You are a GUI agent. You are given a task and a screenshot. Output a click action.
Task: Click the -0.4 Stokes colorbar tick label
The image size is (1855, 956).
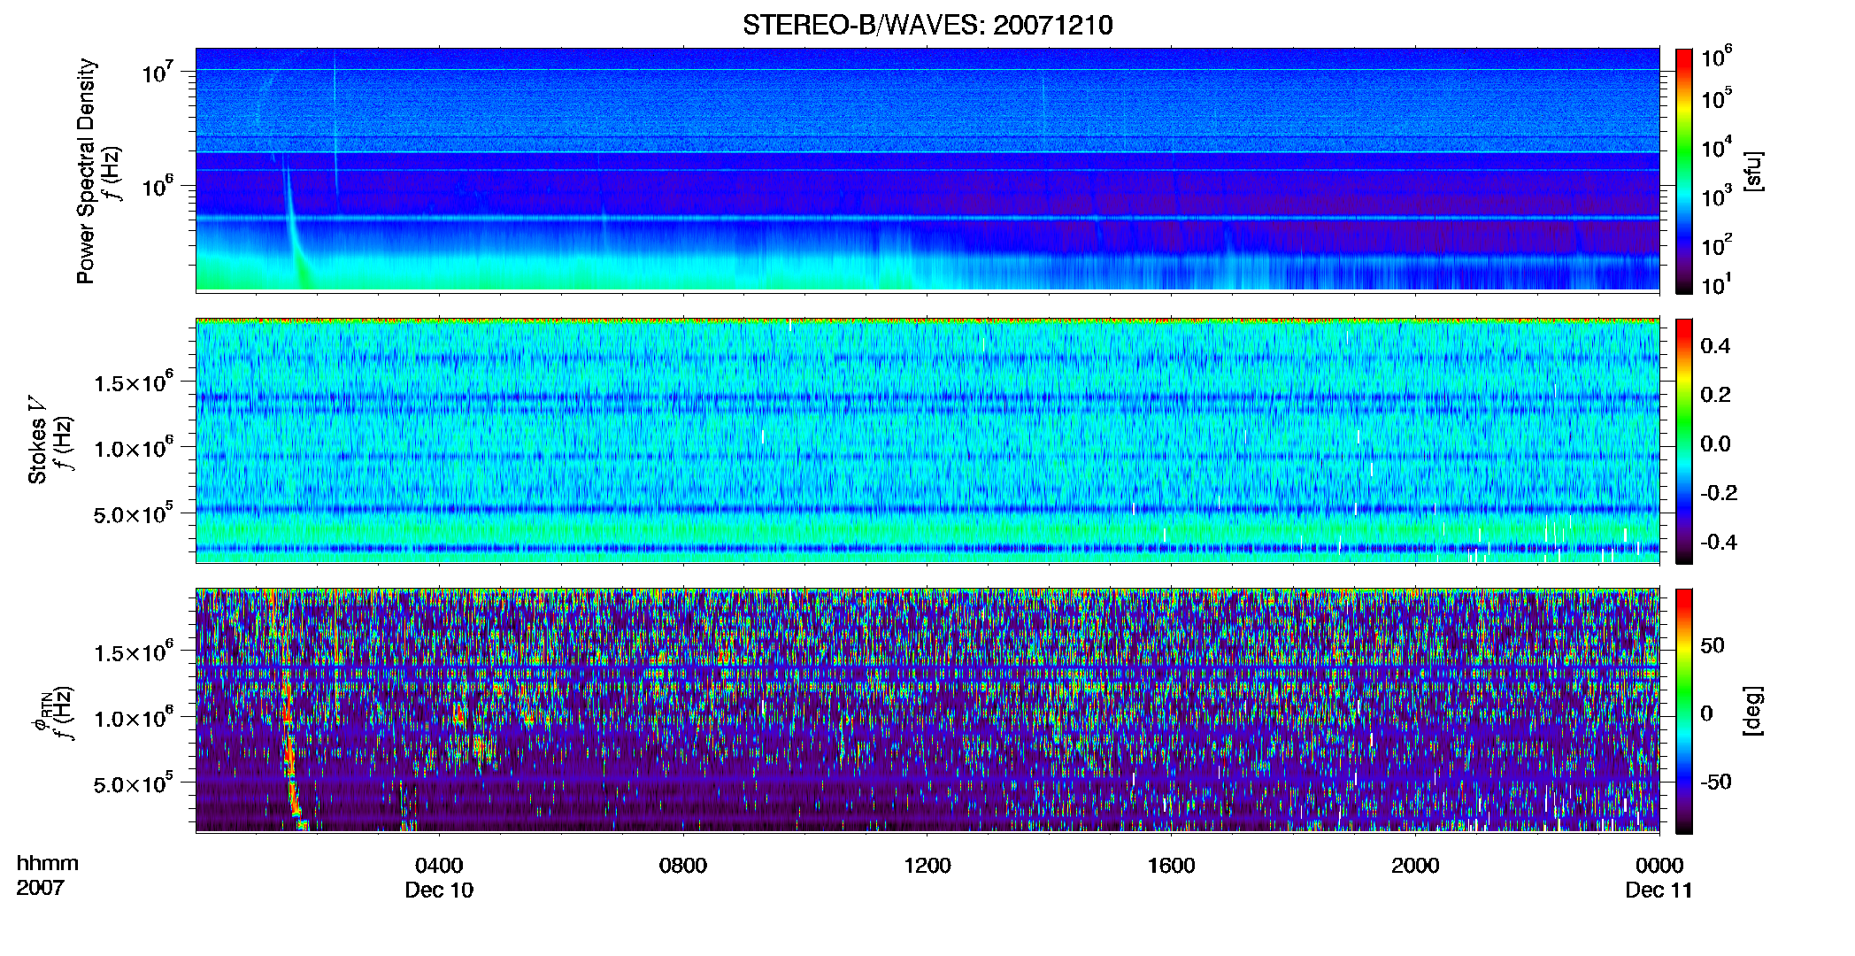(1718, 542)
